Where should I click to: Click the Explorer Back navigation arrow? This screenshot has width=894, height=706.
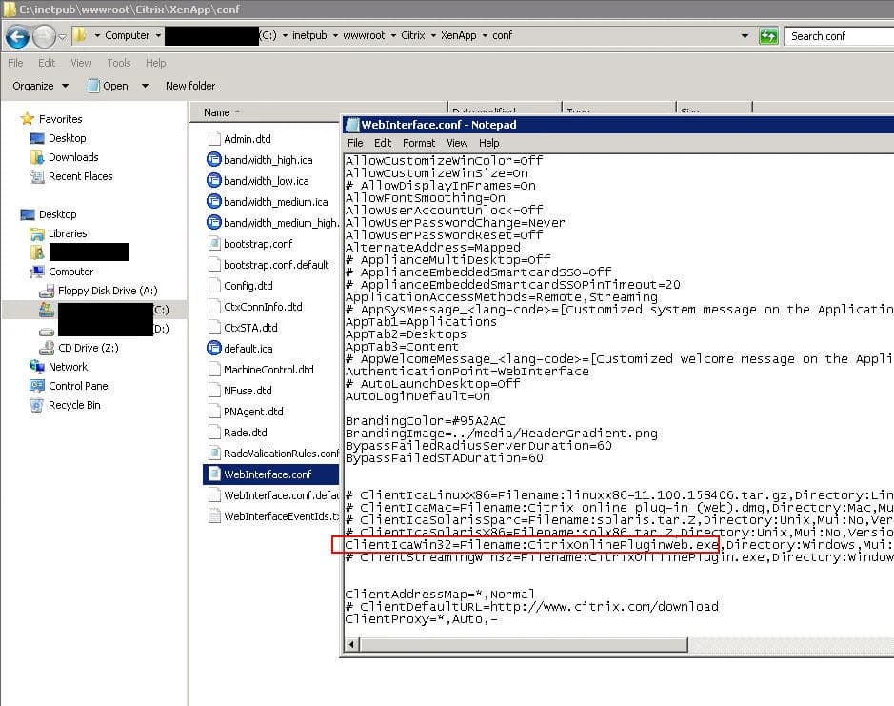coord(18,37)
